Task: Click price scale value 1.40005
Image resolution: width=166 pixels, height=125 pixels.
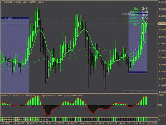Action: pos(162,30)
